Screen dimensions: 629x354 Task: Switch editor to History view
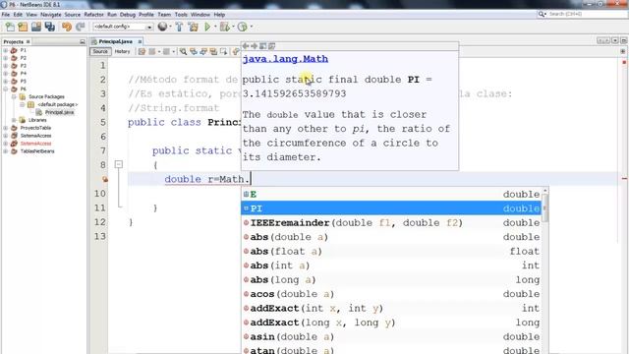(122, 52)
